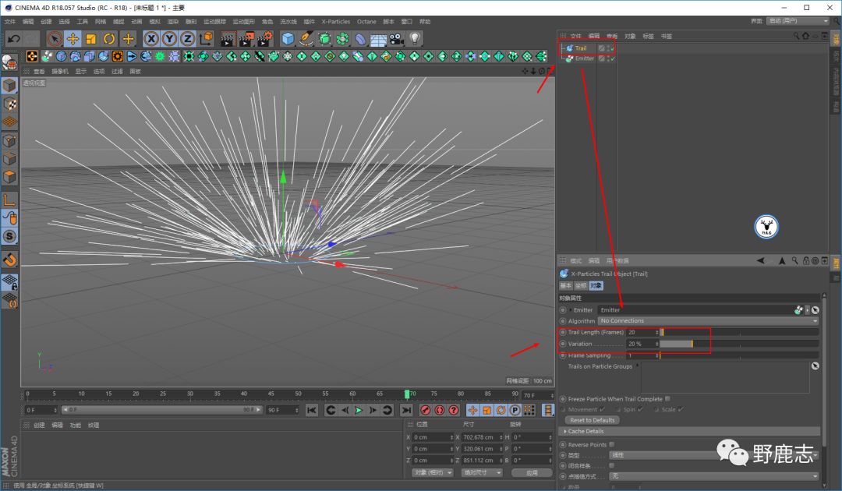842x491 pixels.
Task: Click the light bulb icon
Action: (416, 38)
